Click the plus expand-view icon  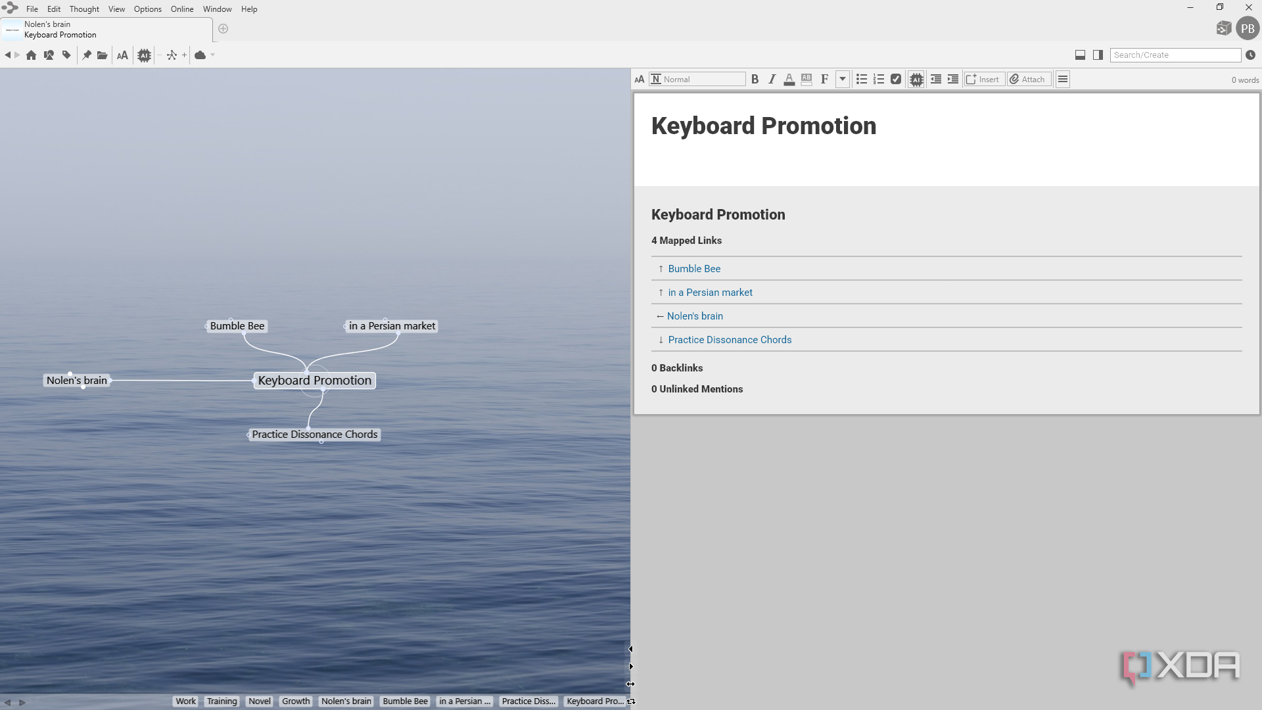(184, 55)
